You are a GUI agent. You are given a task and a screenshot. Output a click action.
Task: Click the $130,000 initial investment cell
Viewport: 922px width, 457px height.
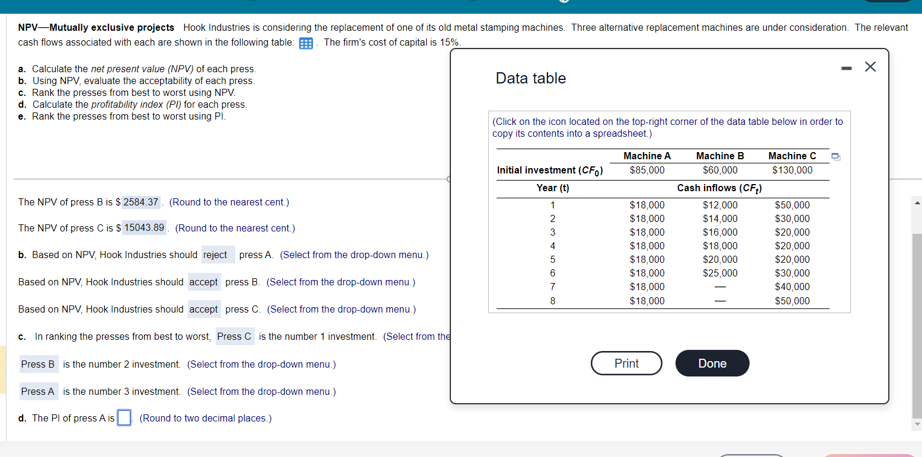point(792,170)
